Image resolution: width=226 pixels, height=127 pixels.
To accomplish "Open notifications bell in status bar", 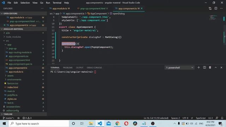I will [222, 118].
